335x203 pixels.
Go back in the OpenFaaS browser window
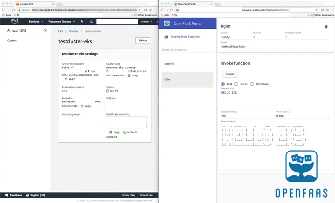point(162,10)
